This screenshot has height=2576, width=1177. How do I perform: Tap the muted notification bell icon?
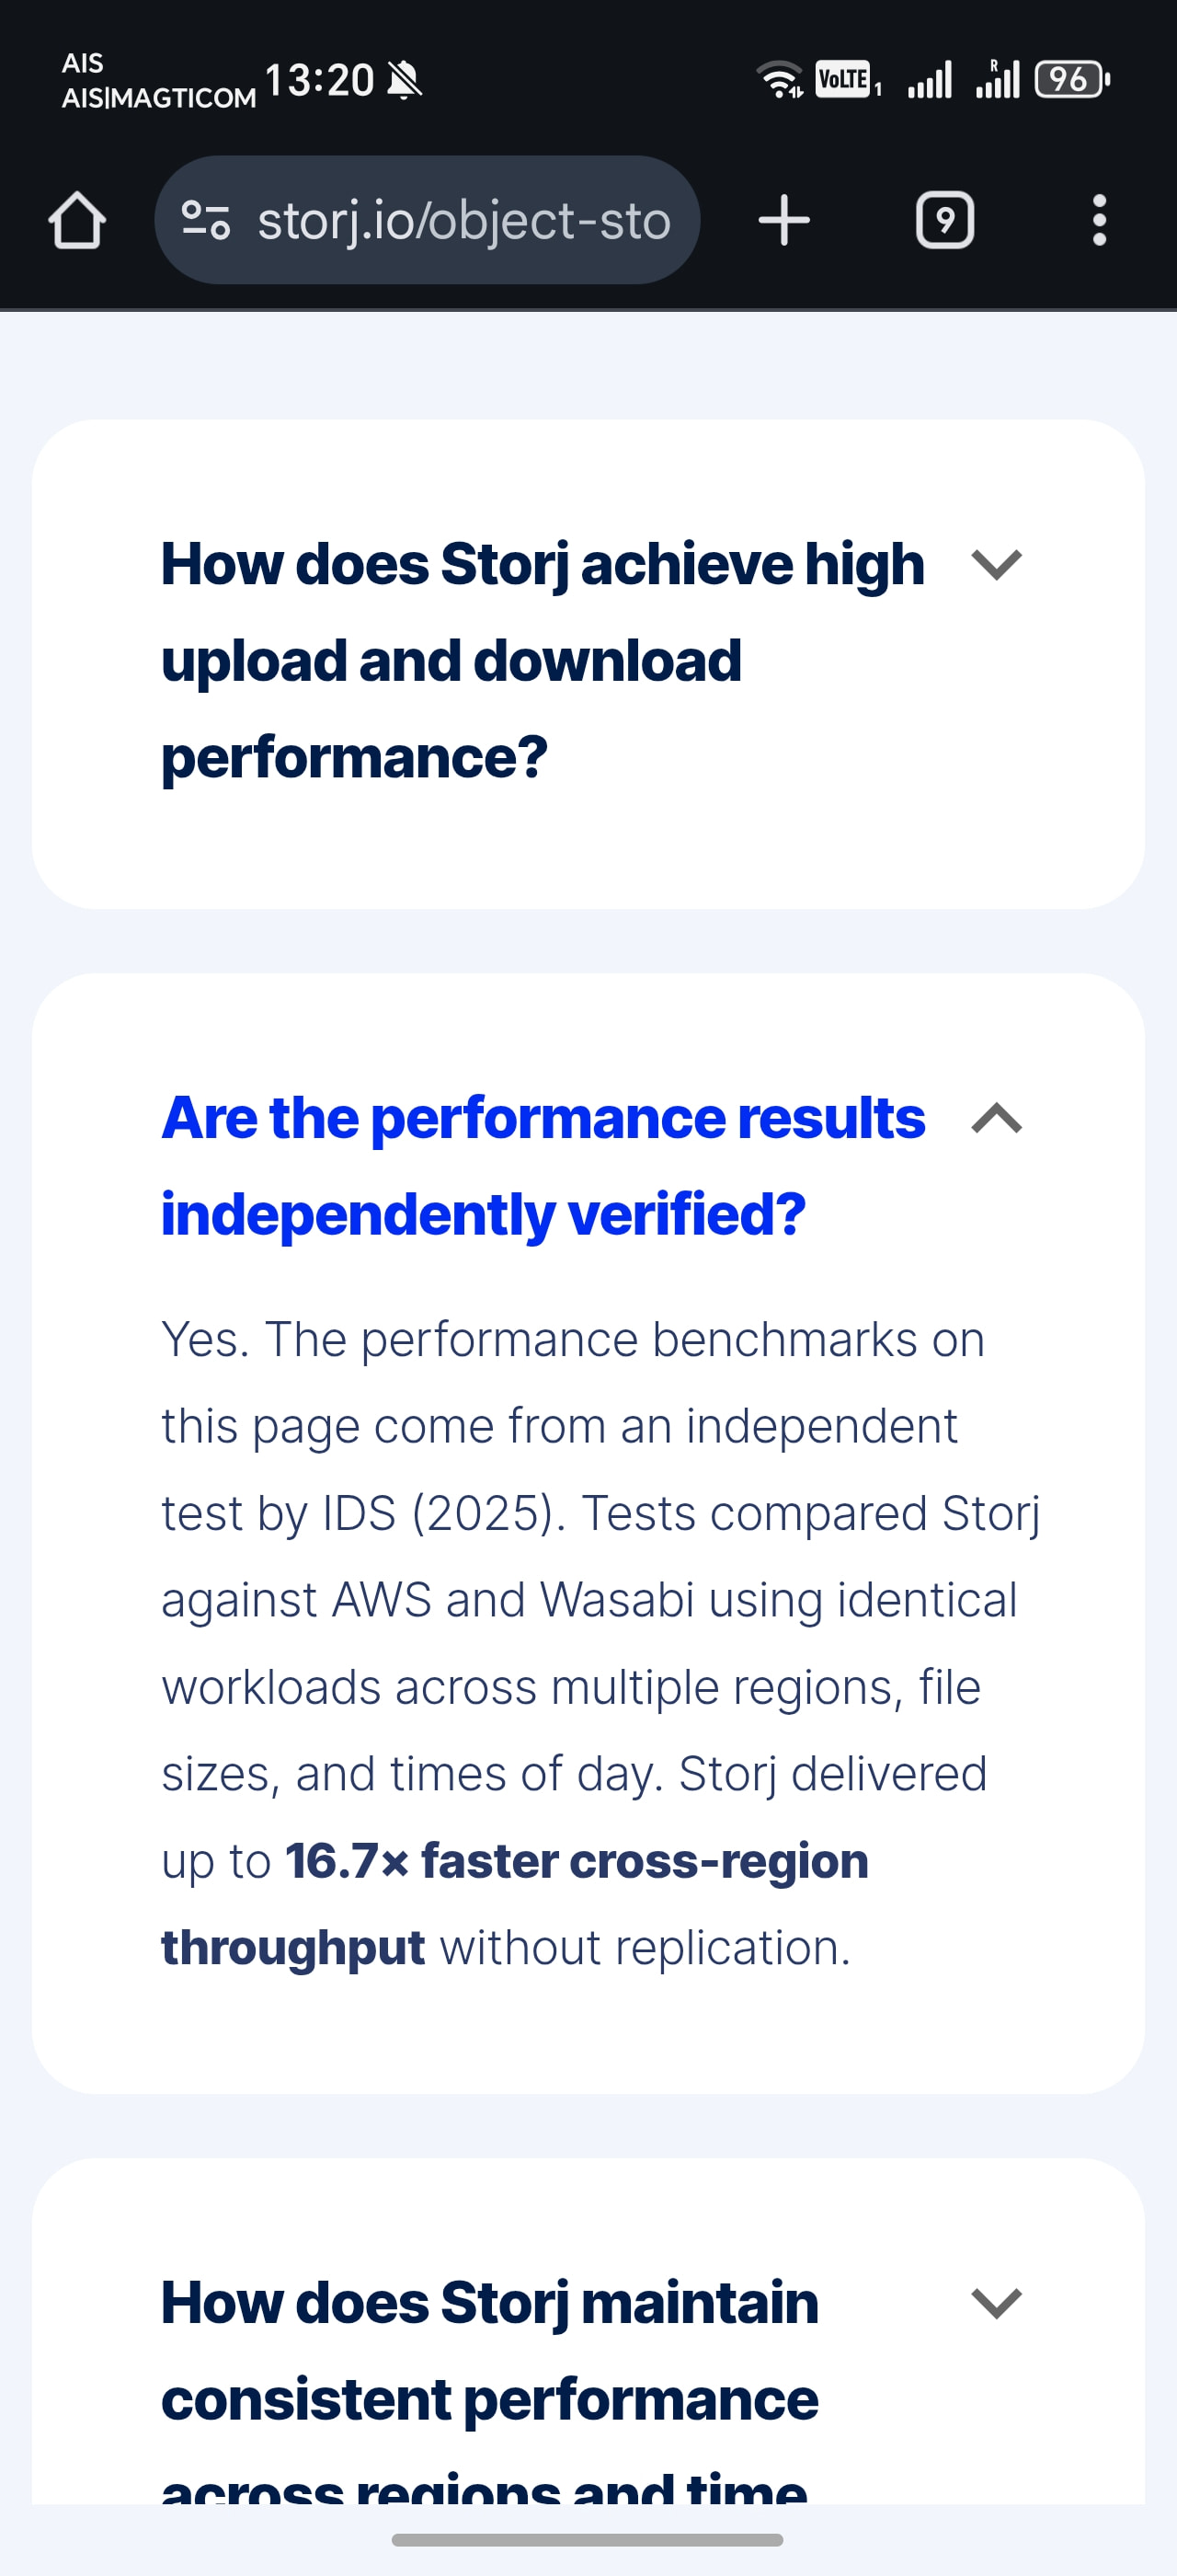tap(405, 80)
